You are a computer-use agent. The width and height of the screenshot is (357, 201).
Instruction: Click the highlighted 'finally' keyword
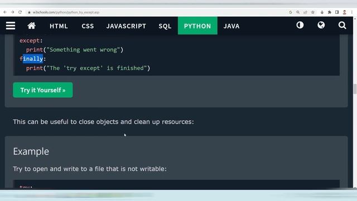[x=33, y=59]
